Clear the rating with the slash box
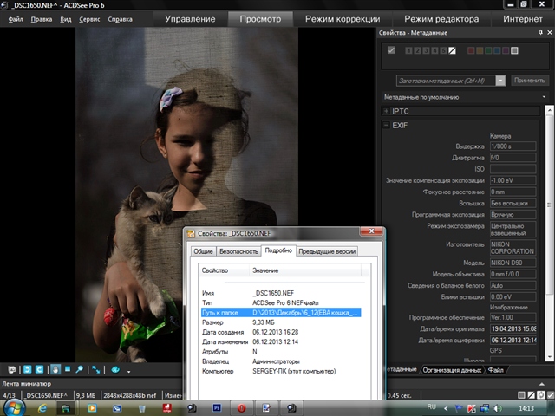Image resolution: width=555 pixels, height=416 pixels. 454,50
